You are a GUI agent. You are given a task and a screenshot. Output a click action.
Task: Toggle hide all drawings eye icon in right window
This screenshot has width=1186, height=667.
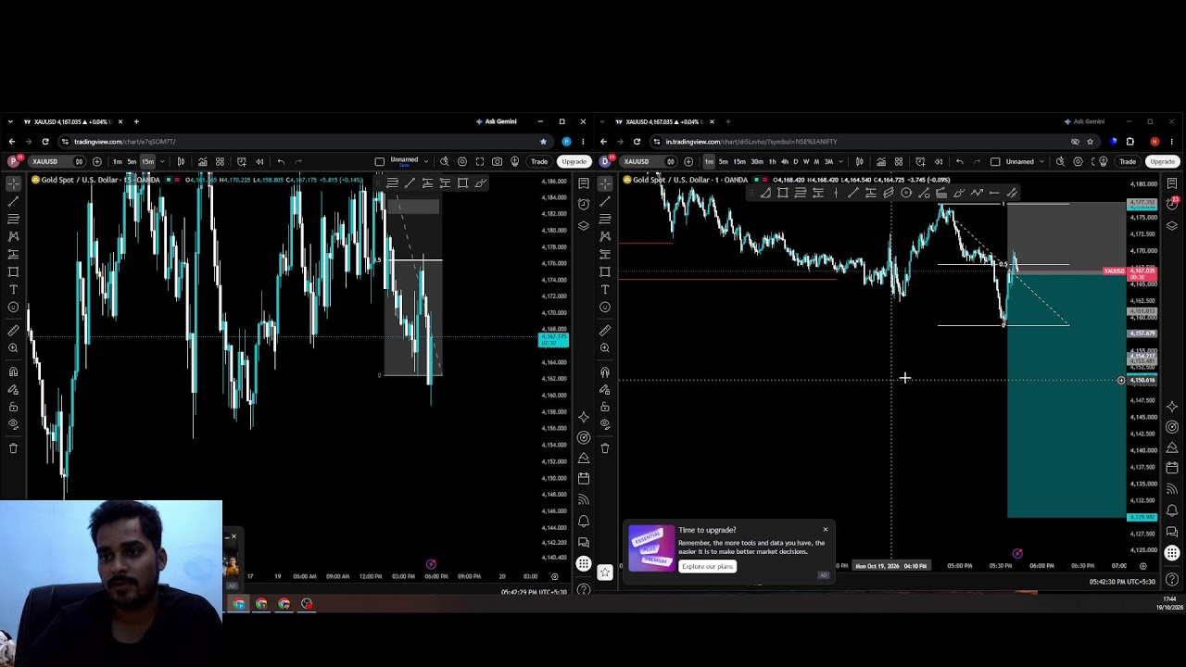605,424
